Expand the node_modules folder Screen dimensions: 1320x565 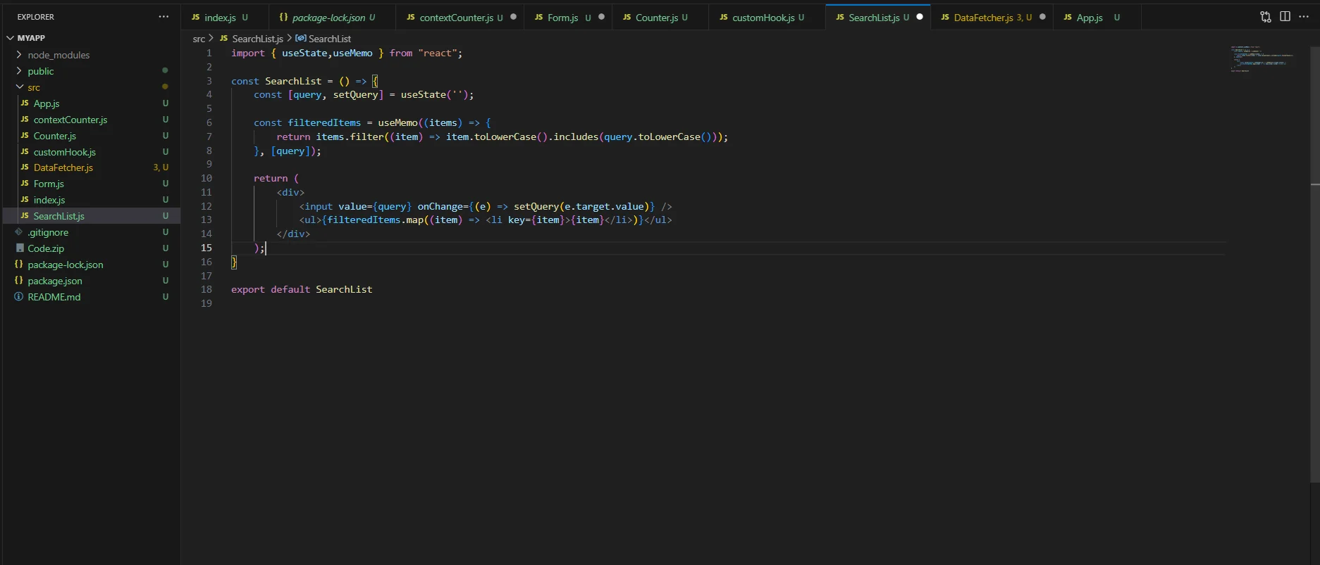pyautogui.click(x=20, y=55)
